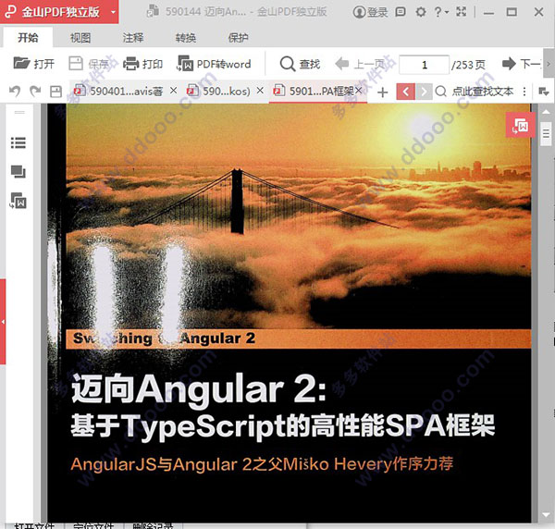
Task: Switch to the 开始 ribbon tab
Action: point(28,38)
